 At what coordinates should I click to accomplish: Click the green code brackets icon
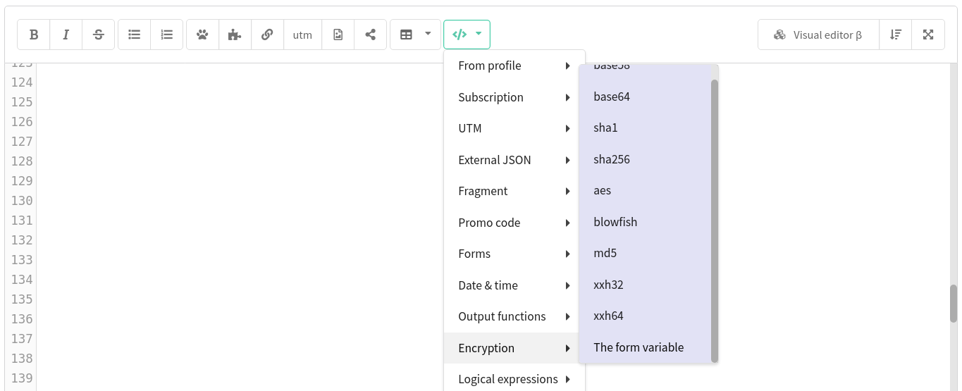pyautogui.click(x=460, y=35)
